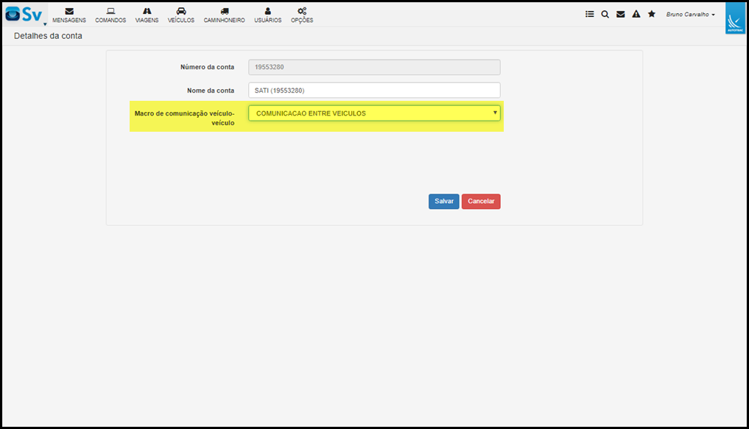Image resolution: width=749 pixels, height=429 pixels.
Task: Open the Comandos menu
Action: (x=110, y=15)
